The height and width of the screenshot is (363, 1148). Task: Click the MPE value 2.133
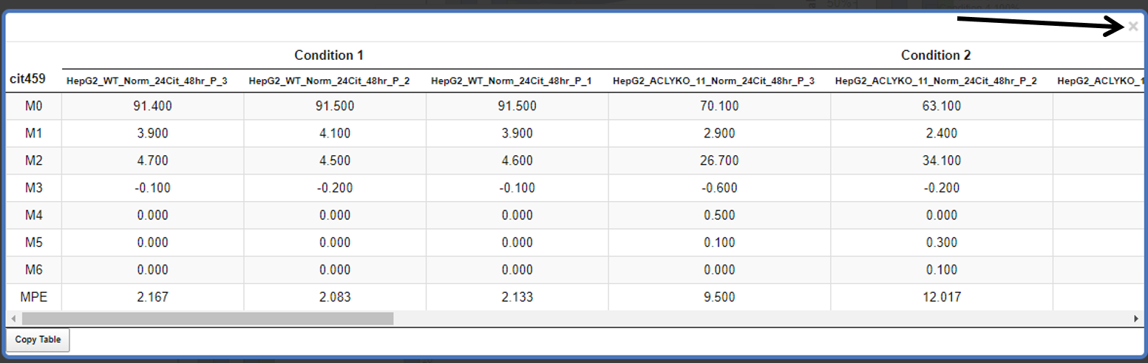pyautogui.click(x=517, y=297)
